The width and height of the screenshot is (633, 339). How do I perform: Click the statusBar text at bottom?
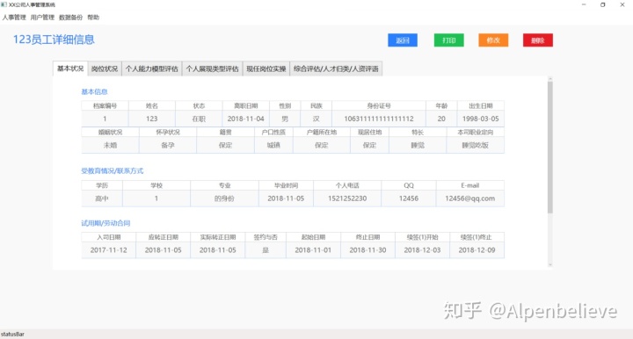click(12, 334)
